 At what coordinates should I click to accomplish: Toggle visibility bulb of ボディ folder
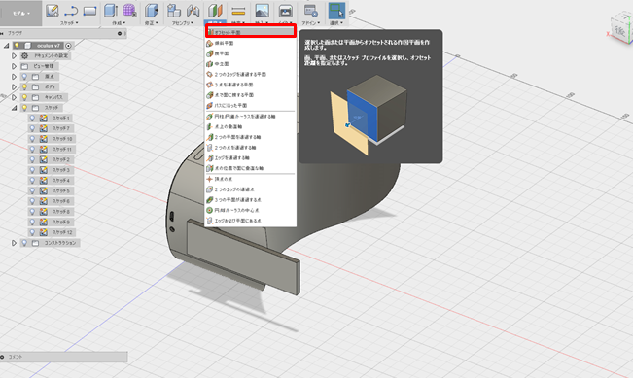click(x=24, y=86)
